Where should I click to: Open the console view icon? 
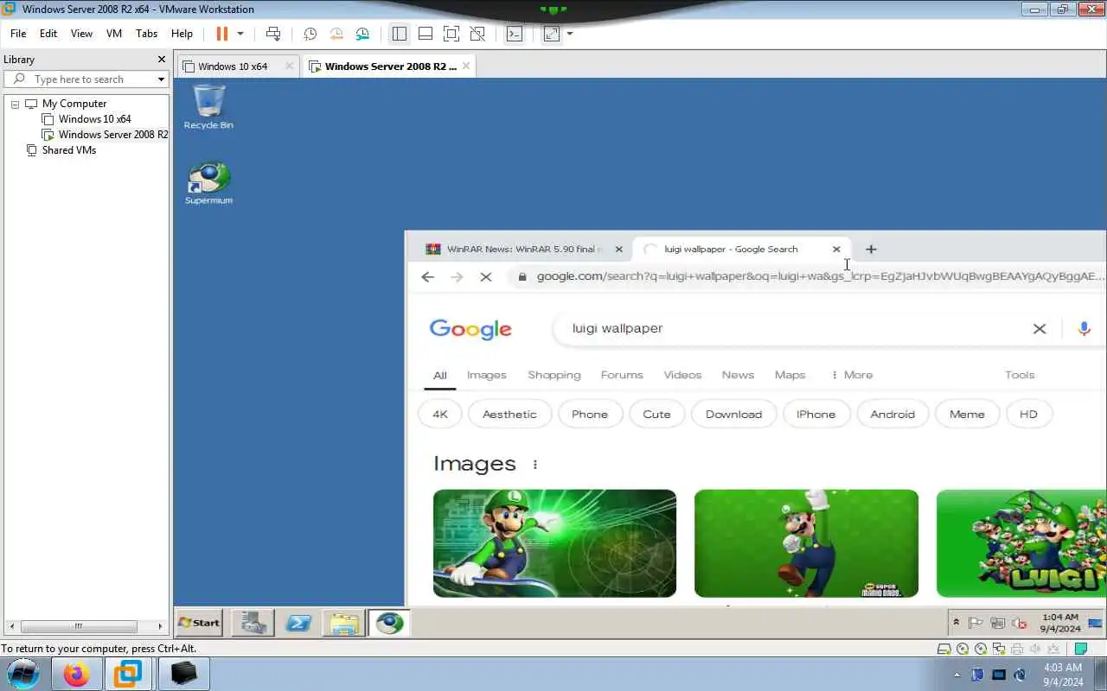(515, 34)
